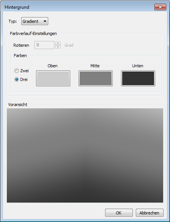
Task: Click the Voransicht gradient preview area
Action: [85, 155]
